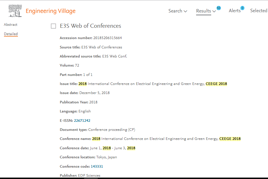Click the Results count badge showing 50
The height and width of the screenshot is (179, 268).
[219, 8]
